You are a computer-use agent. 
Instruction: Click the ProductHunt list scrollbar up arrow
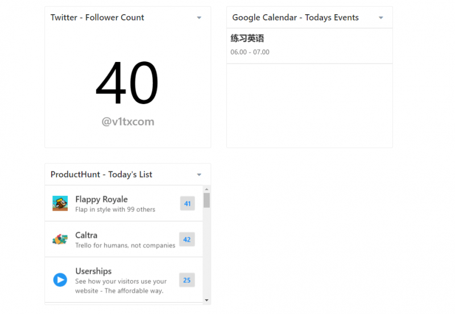[x=206, y=189]
